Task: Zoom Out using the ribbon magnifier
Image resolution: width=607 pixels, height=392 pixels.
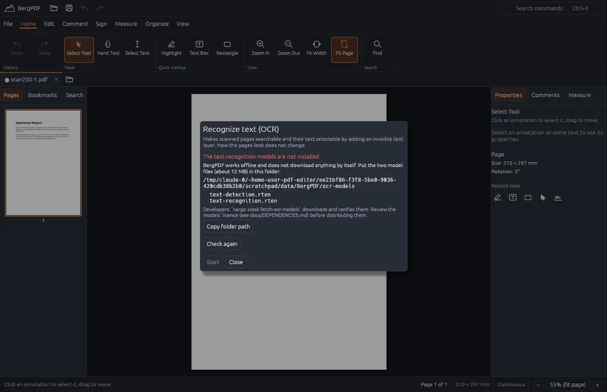Action: [x=289, y=49]
